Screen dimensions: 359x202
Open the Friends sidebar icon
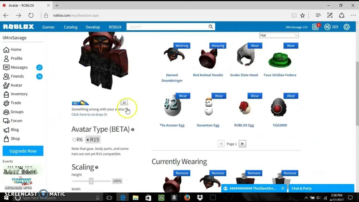point(6,76)
